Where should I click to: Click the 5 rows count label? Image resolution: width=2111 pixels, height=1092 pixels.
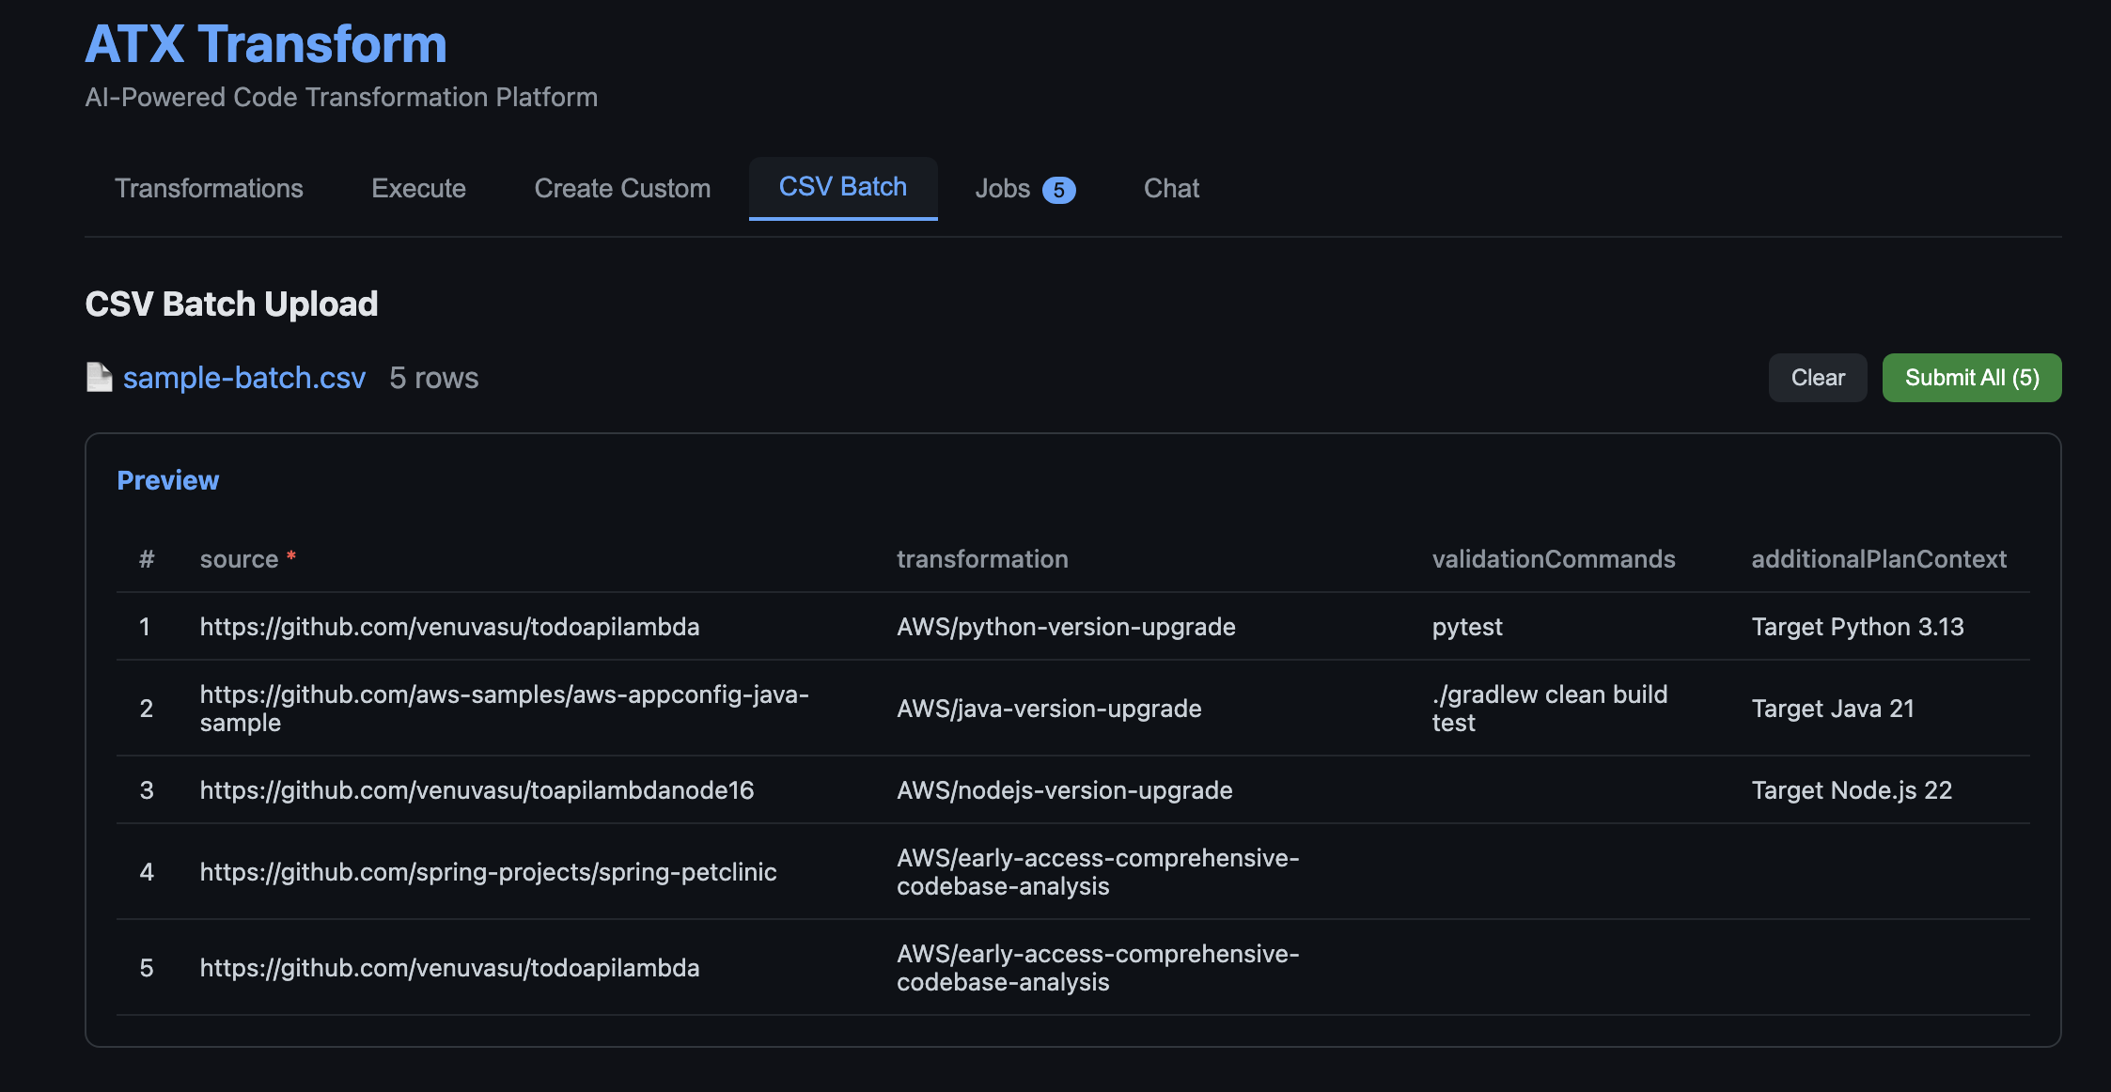434,378
